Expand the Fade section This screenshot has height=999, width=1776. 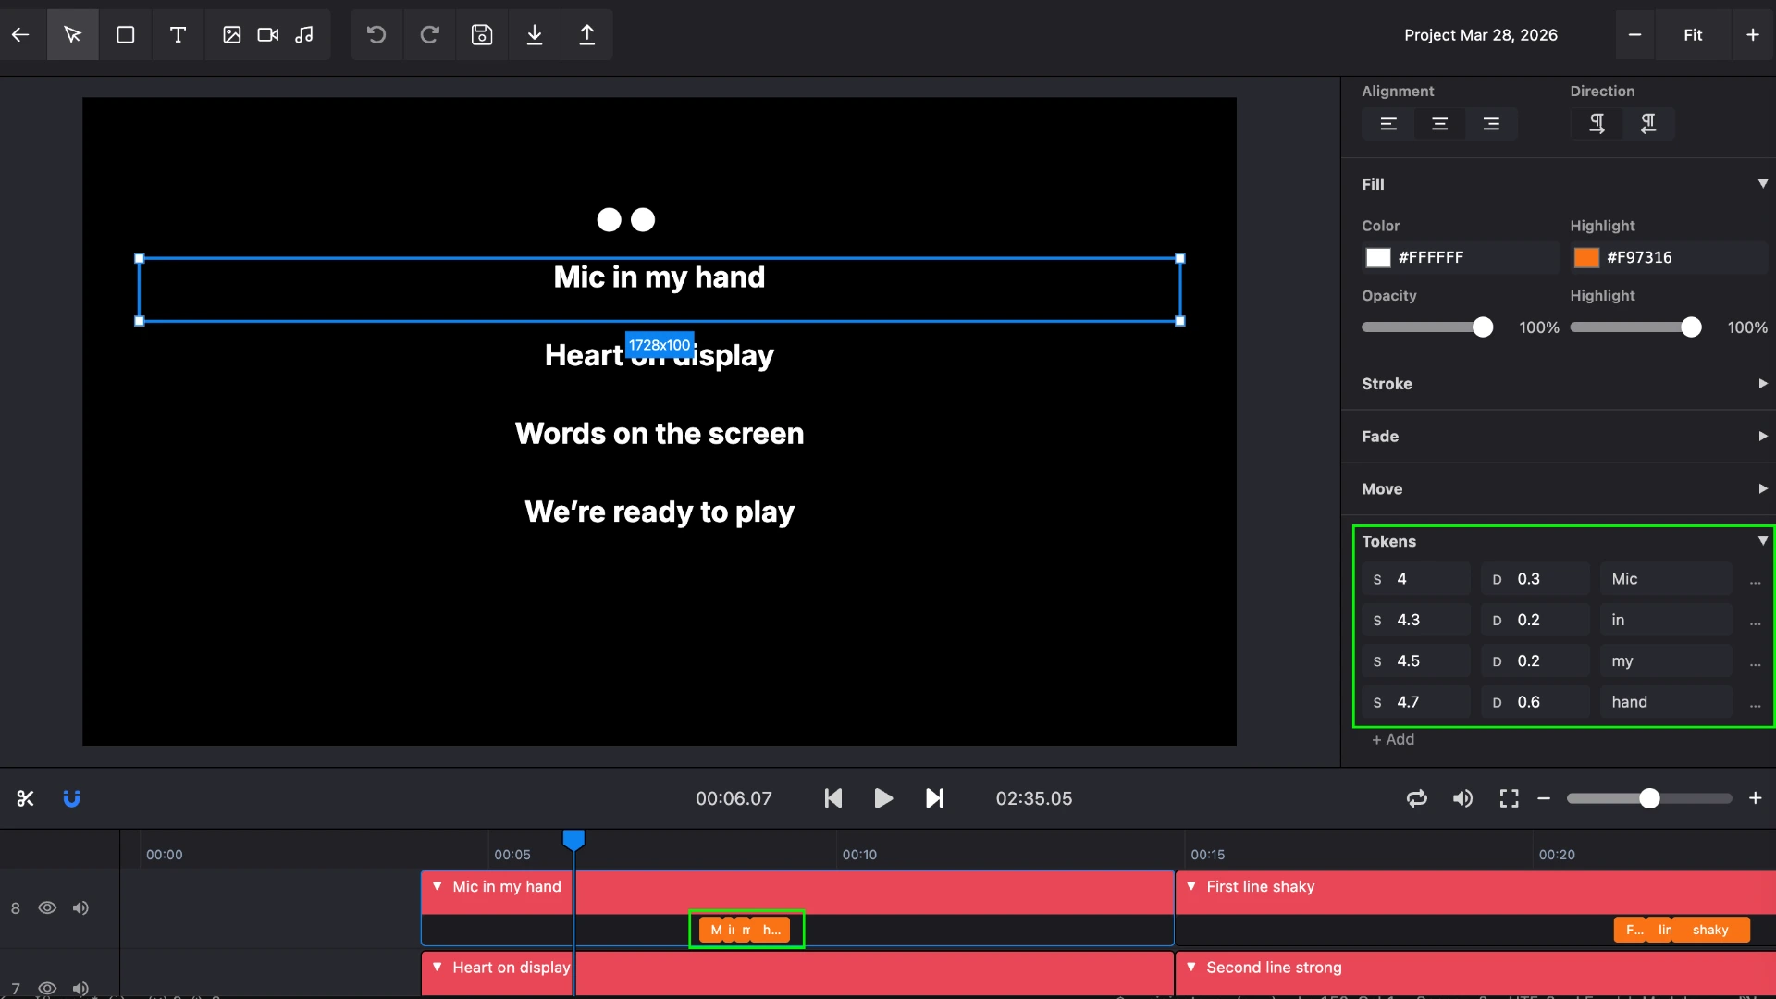pos(1762,436)
